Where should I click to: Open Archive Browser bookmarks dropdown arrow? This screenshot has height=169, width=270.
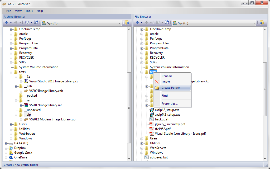click(x=32, y=23)
